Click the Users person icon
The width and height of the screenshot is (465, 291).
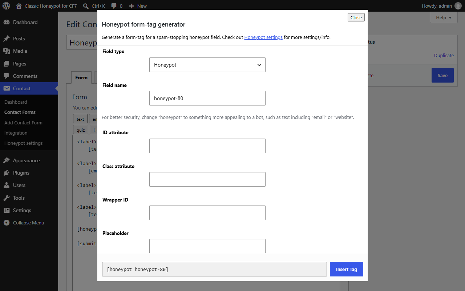pyautogui.click(x=7, y=185)
